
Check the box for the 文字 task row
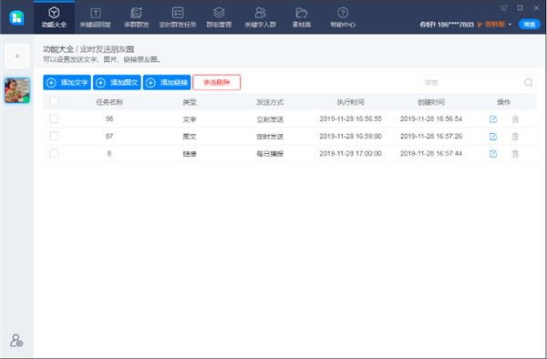coord(54,118)
